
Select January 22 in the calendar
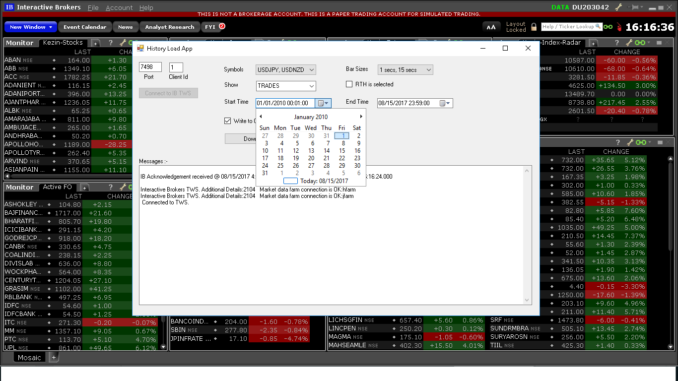click(x=342, y=158)
